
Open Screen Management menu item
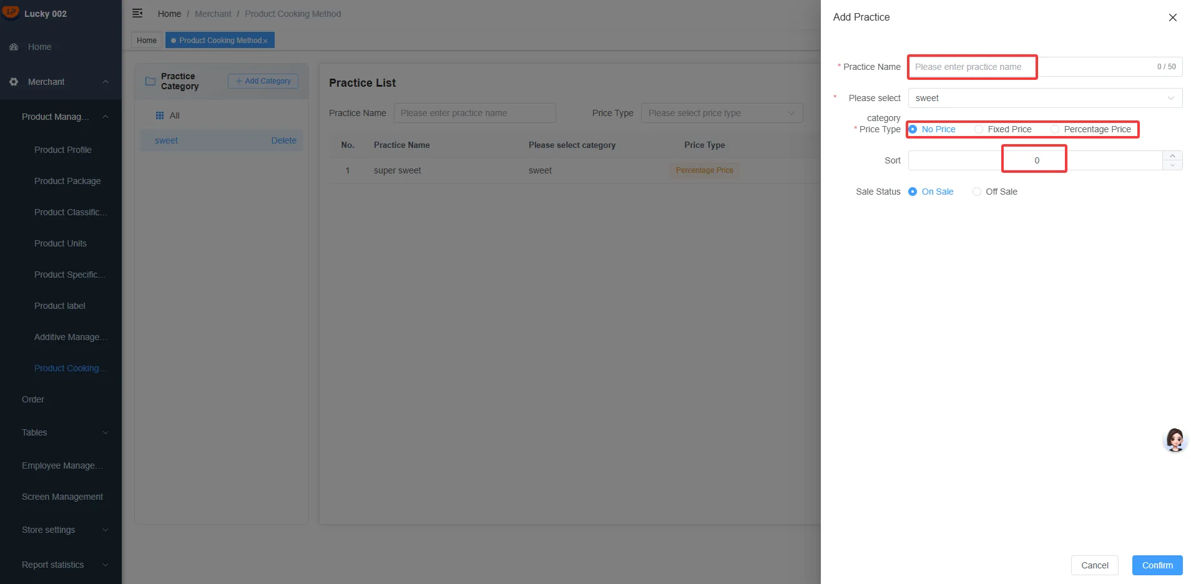coord(62,497)
